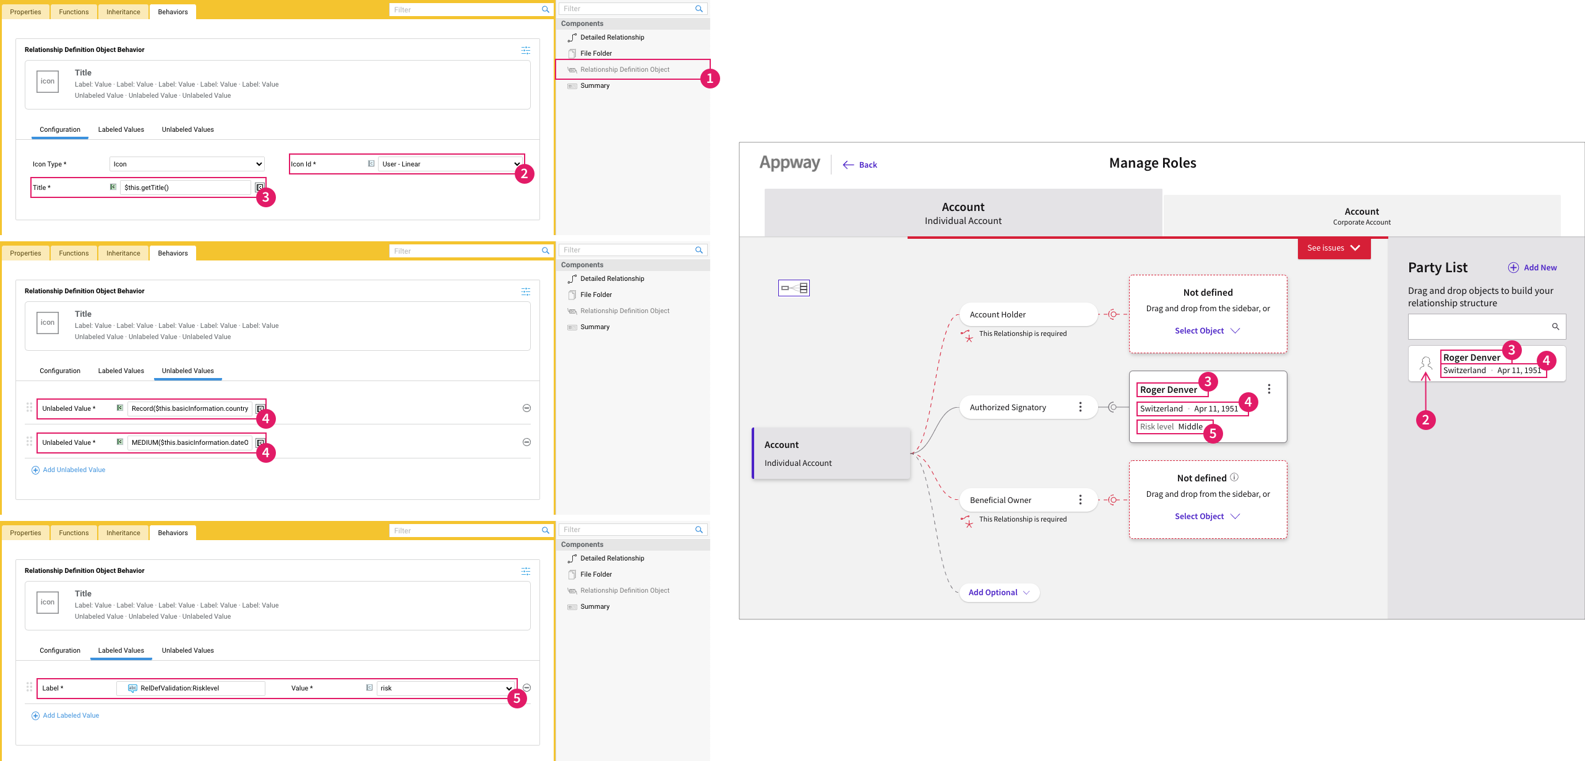Viewport: 1585px width, 761px height.
Task: Expand Select Object on the Account Holder card
Action: [1206, 330]
